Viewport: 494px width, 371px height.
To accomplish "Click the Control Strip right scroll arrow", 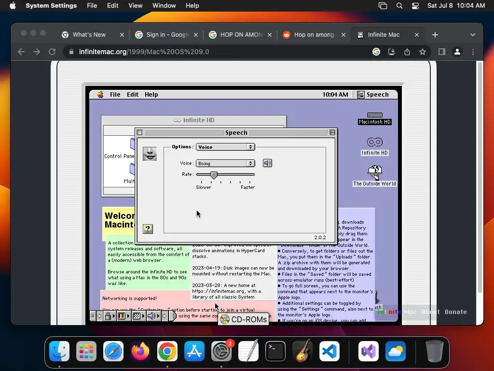I will [x=165, y=316].
